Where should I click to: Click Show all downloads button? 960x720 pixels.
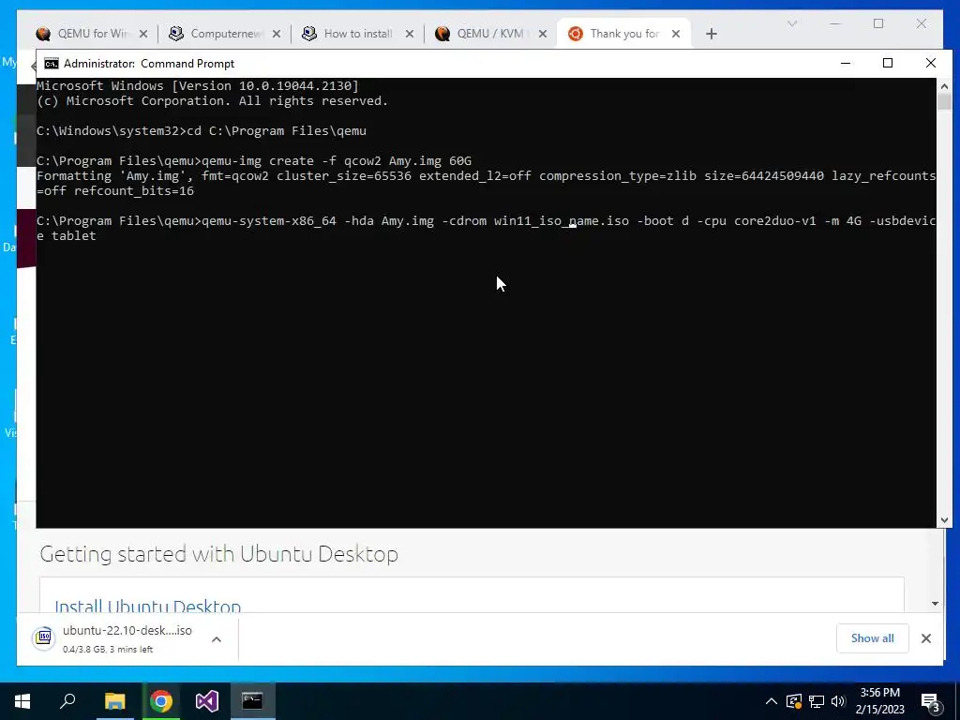pyautogui.click(x=872, y=637)
